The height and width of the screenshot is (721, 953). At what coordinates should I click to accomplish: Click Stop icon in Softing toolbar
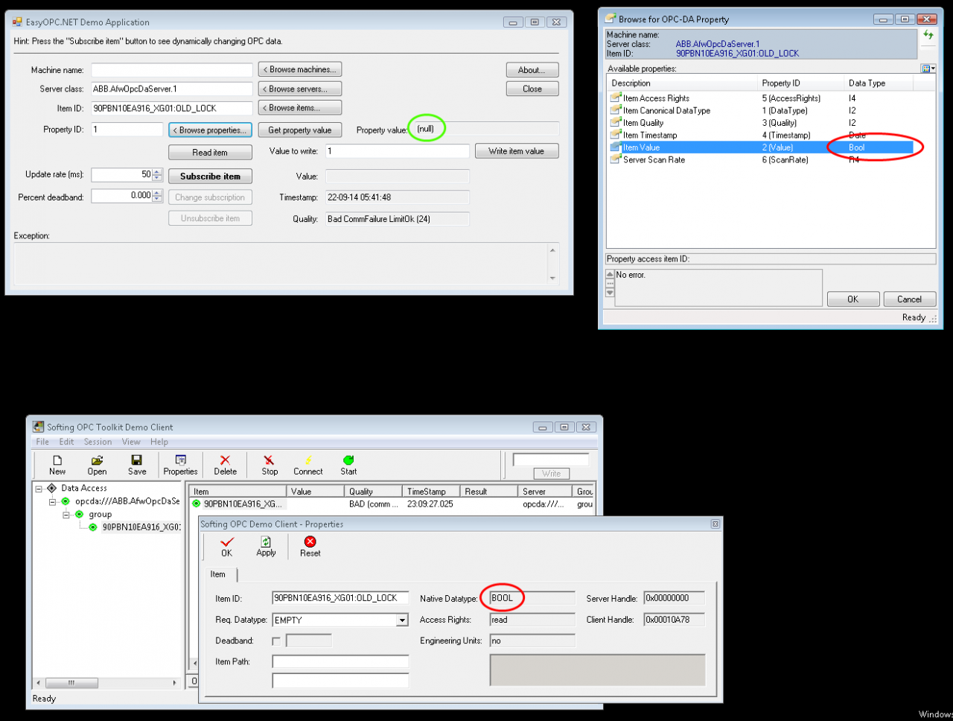click(270, 460)
